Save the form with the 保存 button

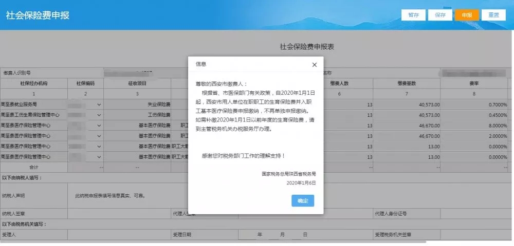point(440,15)
